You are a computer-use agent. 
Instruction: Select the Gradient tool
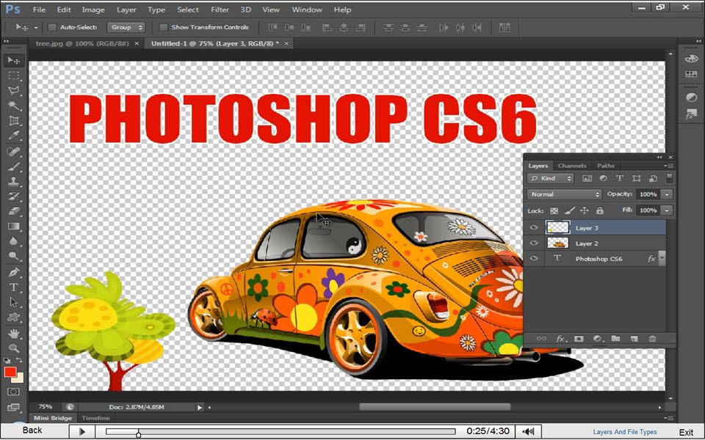click(x=14, y=227)
